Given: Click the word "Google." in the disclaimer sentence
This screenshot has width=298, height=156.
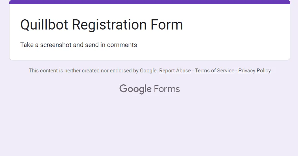Looking at the screenshot, I should coord(149,71).
